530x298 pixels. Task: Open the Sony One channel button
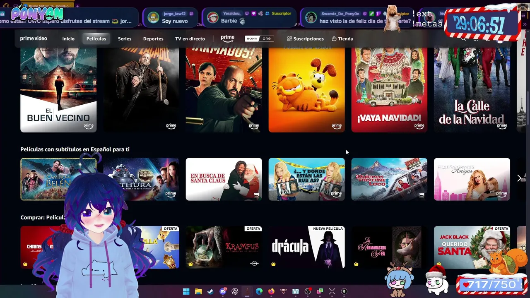coord(259,38)
